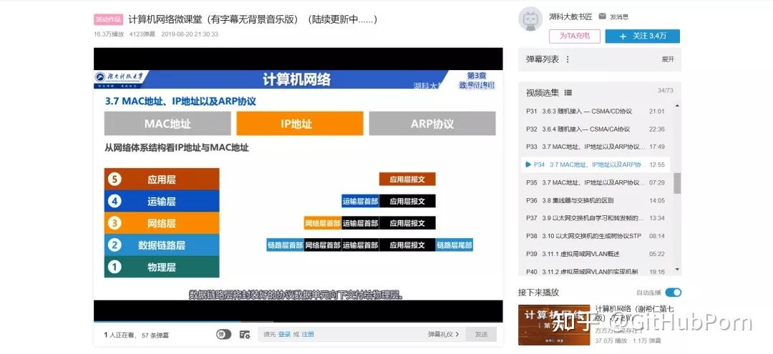Click the upload date 2019-08-20 21:30:33
The image size is (773, 354).
[190, 34]
